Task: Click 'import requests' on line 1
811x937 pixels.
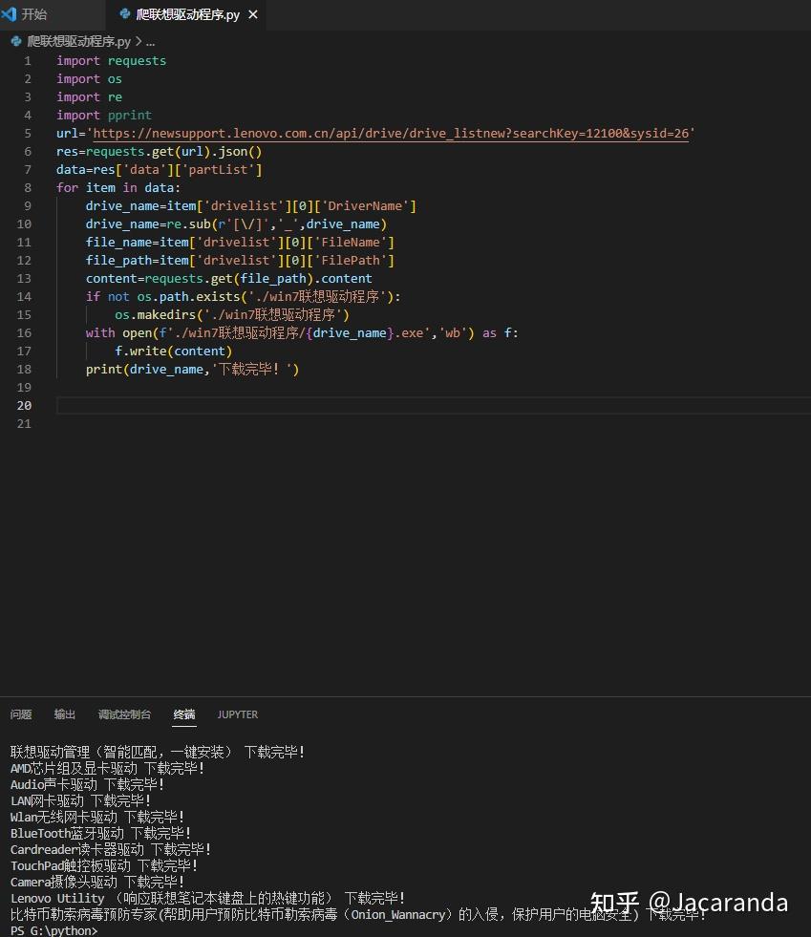Action: click(111, 61)
